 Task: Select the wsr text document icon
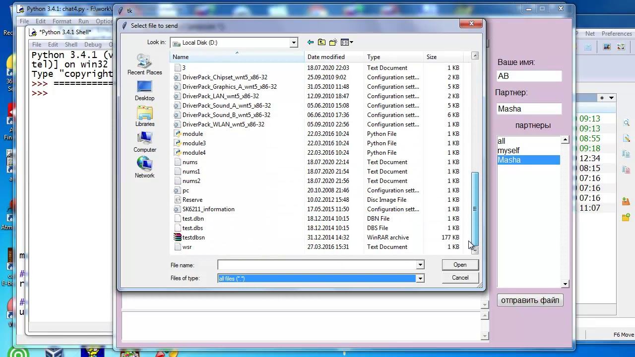point(178,247)
